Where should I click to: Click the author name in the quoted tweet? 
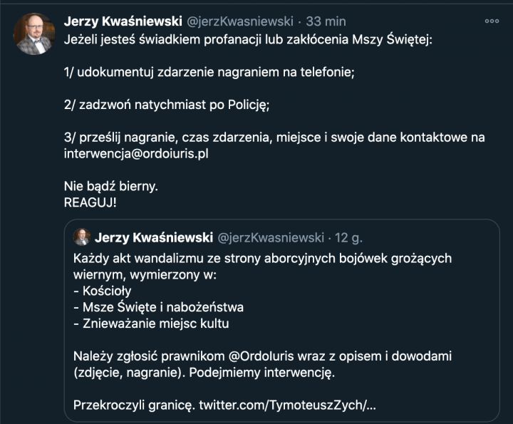pyautogui.click(x=152, y=237)
